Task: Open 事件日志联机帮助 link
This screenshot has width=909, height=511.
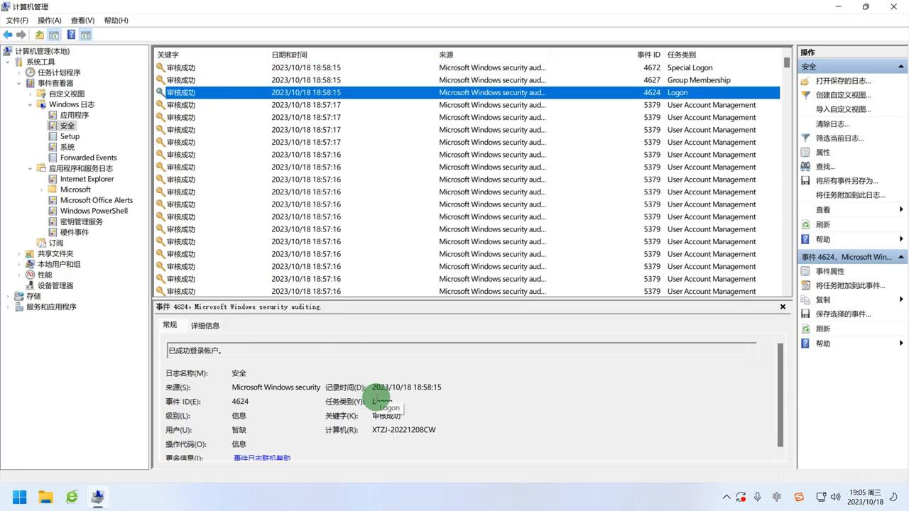Action: point(262,458)
